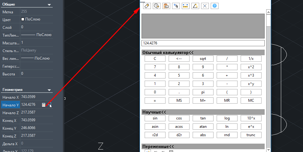Image resolution: width=303 pixels, height=152 pixels.
Task: Click scroll down arrow on calculator scrollbar
Action: pyautogui.click(x=268, y=150)
